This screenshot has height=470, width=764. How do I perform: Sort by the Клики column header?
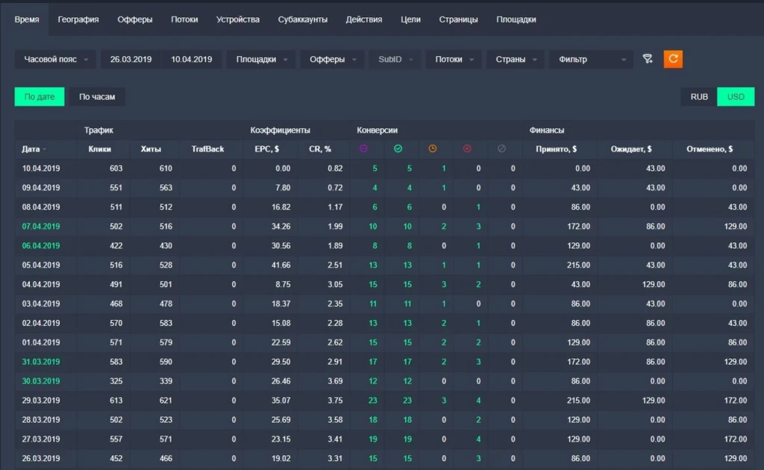[x=100, y=149]
